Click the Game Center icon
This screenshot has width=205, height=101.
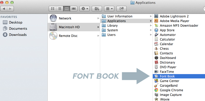pos(156,81)
